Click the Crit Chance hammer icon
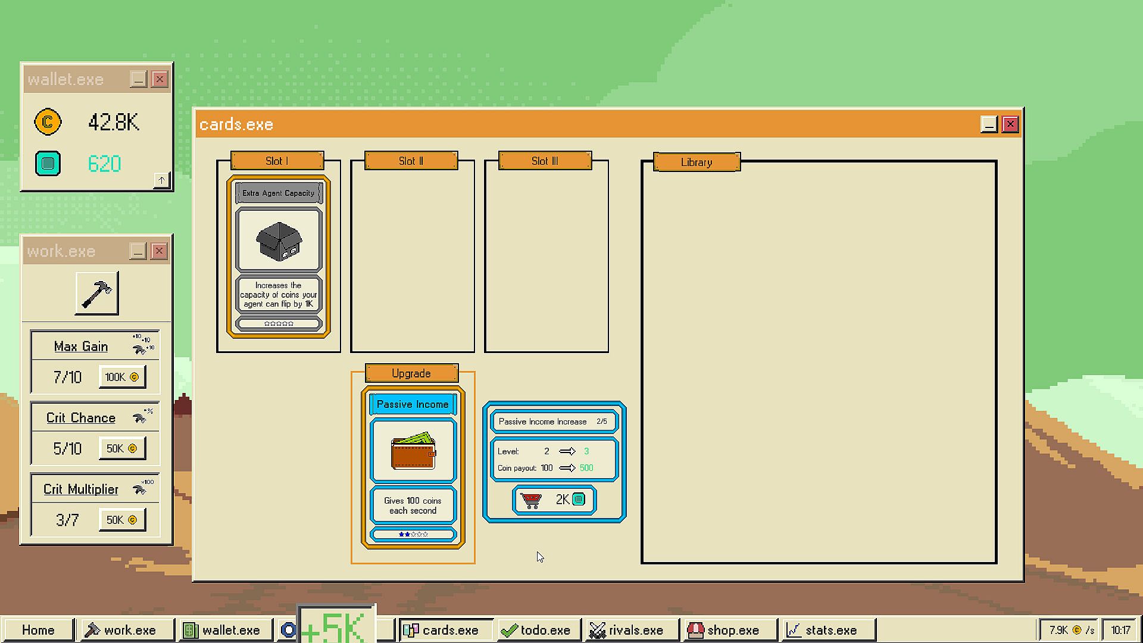This screenshot has height=643, width=1143. tap(142, 416)
